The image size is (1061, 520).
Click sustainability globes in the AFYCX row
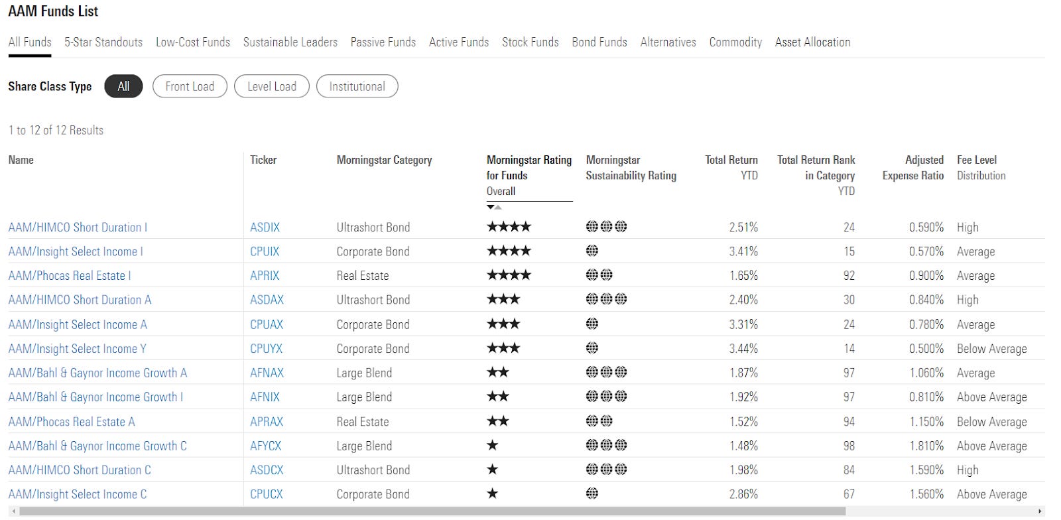point(606,445)
